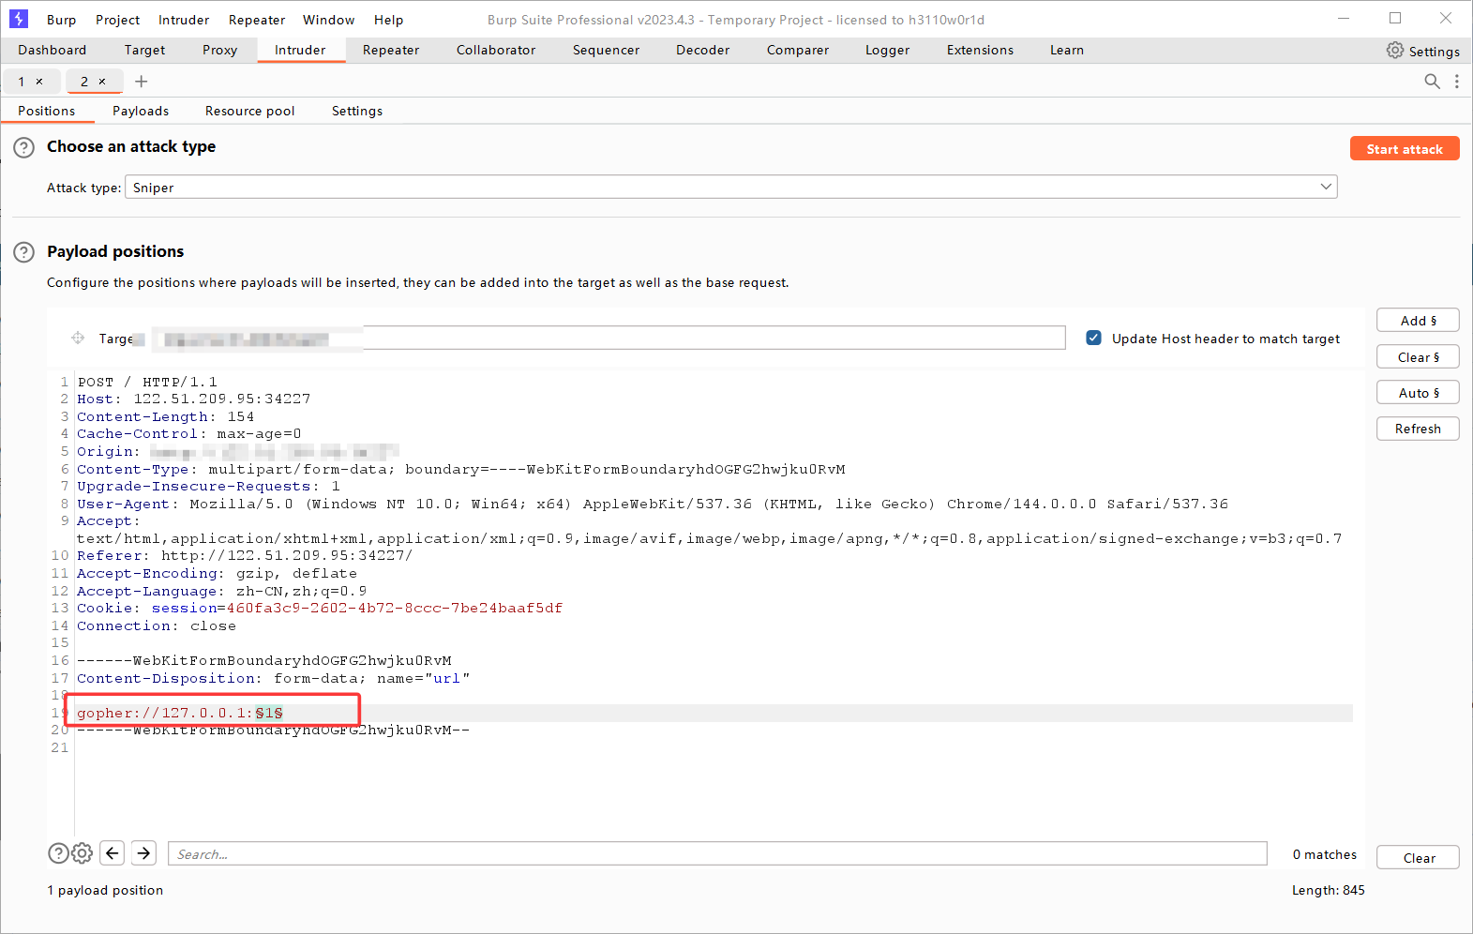Screen dimensions: 1473x934
Task: Close Intruder tab 2 with its x
Action: pos(102,82)
